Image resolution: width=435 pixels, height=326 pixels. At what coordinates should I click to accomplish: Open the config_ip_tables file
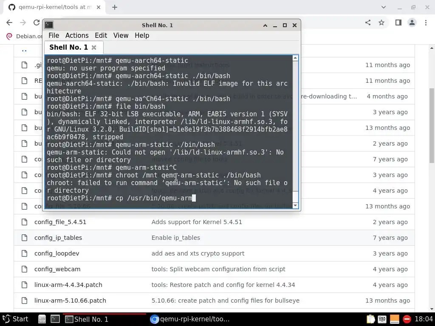[58, 238]
